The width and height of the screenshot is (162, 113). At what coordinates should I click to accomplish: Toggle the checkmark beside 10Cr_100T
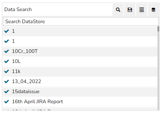click(x=7, y=51)
